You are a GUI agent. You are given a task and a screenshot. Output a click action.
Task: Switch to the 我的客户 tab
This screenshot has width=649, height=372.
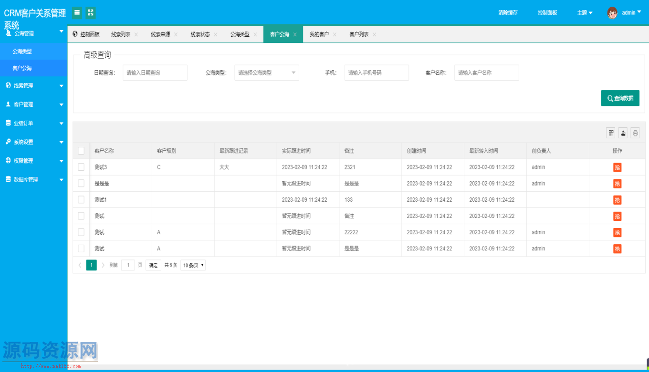[319, 34]
